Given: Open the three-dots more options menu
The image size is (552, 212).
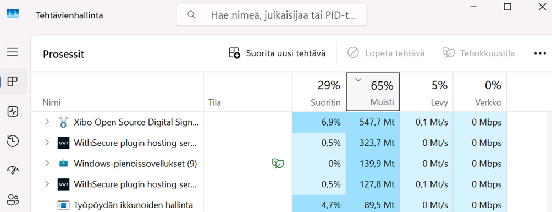Looking at the screenshot, I should pos(540,53).
